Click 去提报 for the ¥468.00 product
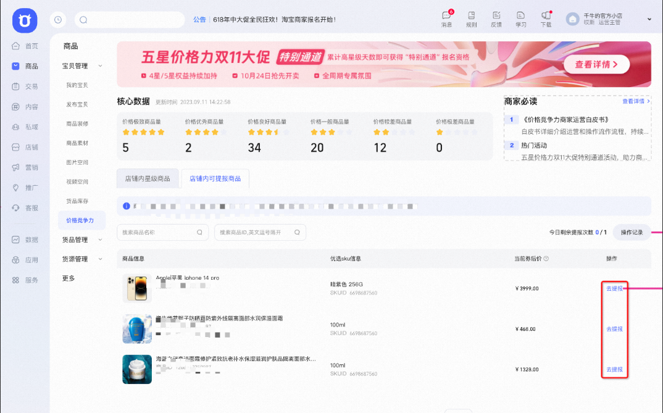 [614, 329]
